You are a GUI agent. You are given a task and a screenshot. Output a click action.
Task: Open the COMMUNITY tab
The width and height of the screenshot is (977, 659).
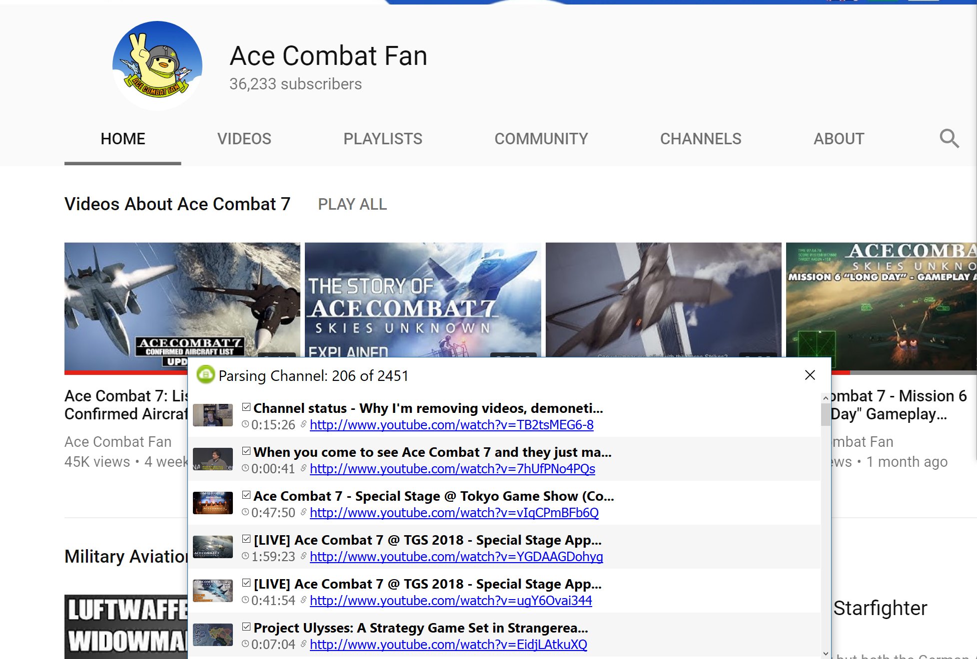(541, 139)
